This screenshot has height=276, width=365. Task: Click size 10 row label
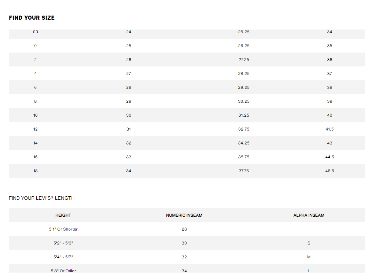(35, 115)
